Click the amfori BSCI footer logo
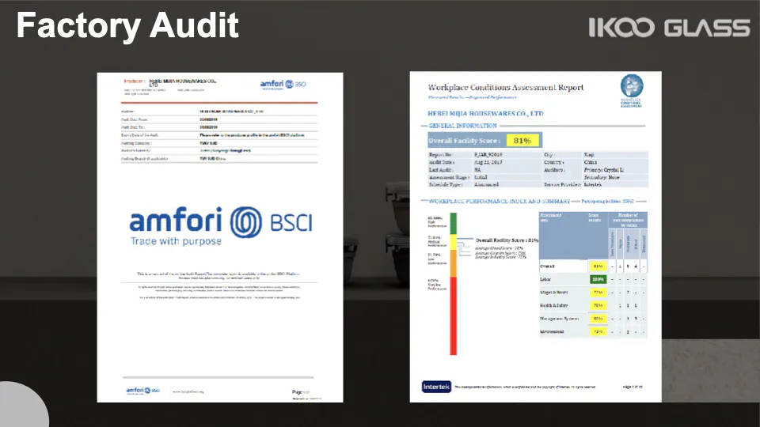Viewport: 760px width, 427px height. (x=143, y=391)
